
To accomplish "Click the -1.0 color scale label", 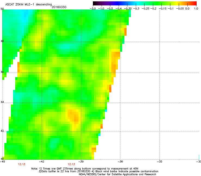I will (x=101, y=9).
